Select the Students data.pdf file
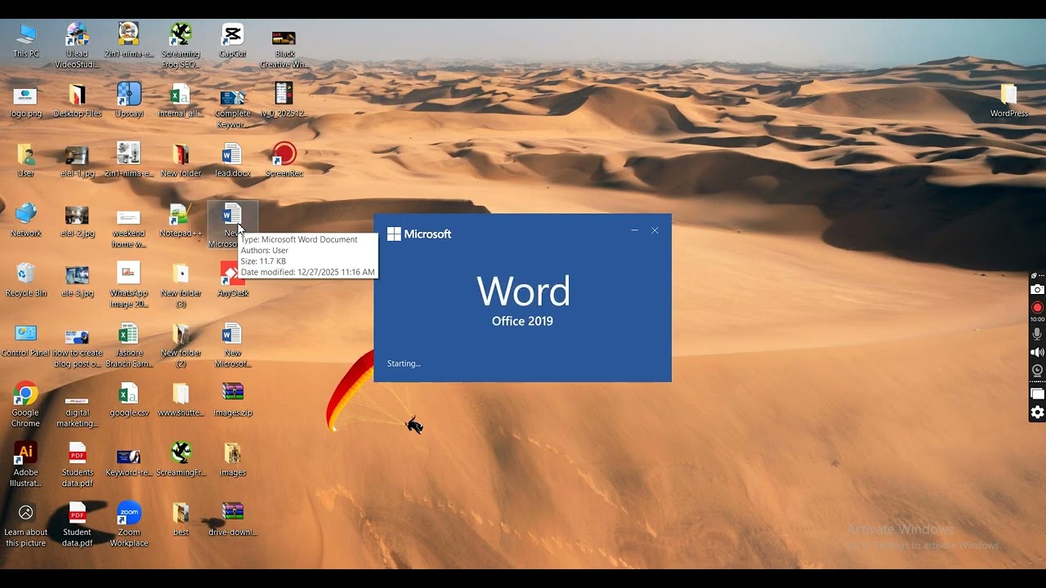 (x=77, y=464)
